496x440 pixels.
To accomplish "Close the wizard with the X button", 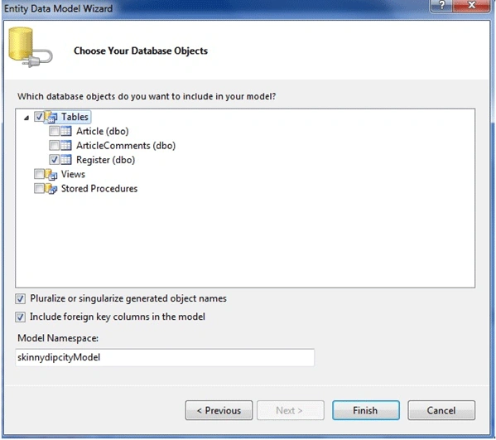I will click(x=471, y=5).
